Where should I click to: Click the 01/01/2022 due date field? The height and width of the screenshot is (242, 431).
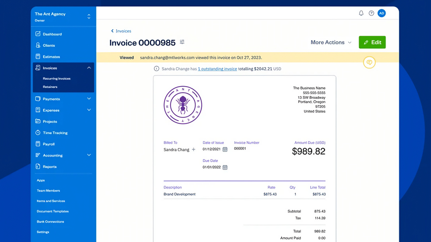tap(211, 167)
